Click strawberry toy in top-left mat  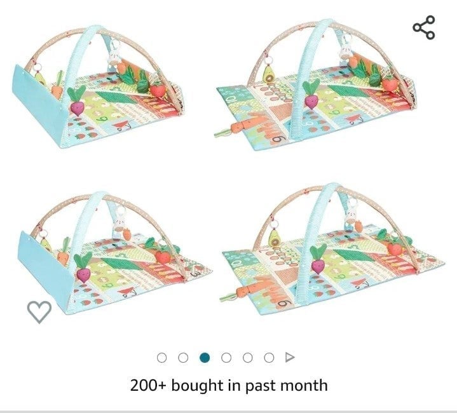pyautogui.click(x=158, y=89)
